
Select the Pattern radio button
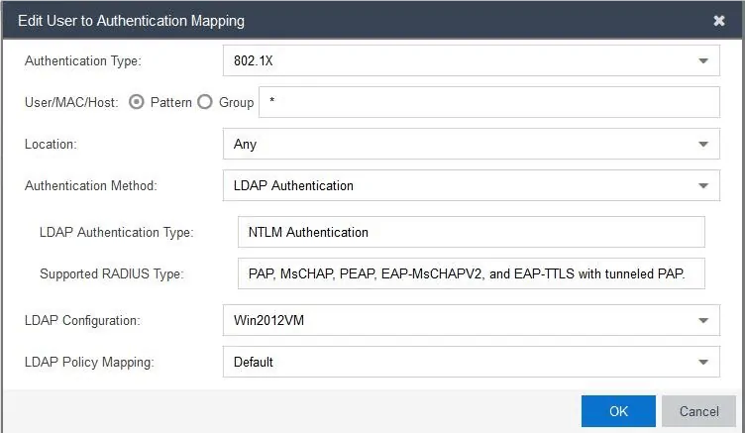pos(137,102)
